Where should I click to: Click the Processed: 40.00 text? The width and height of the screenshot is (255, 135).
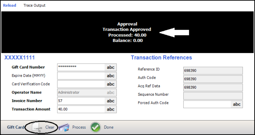click(127, 35)
